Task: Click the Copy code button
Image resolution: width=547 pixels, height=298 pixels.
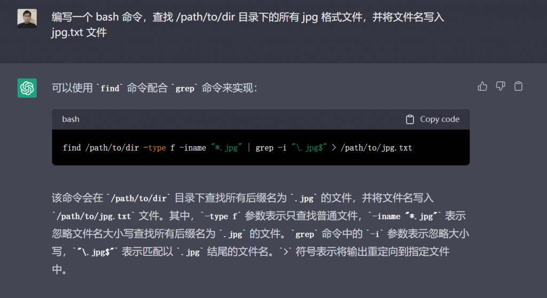Action: (433, 119)
